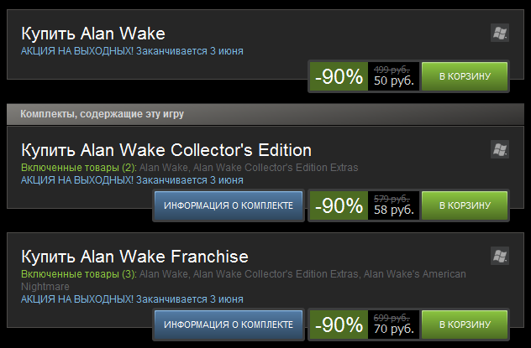The height and width of the screenshot is (348, 531).
Task: Click Windows icon in Collector's Edition box
Action: 500,149
